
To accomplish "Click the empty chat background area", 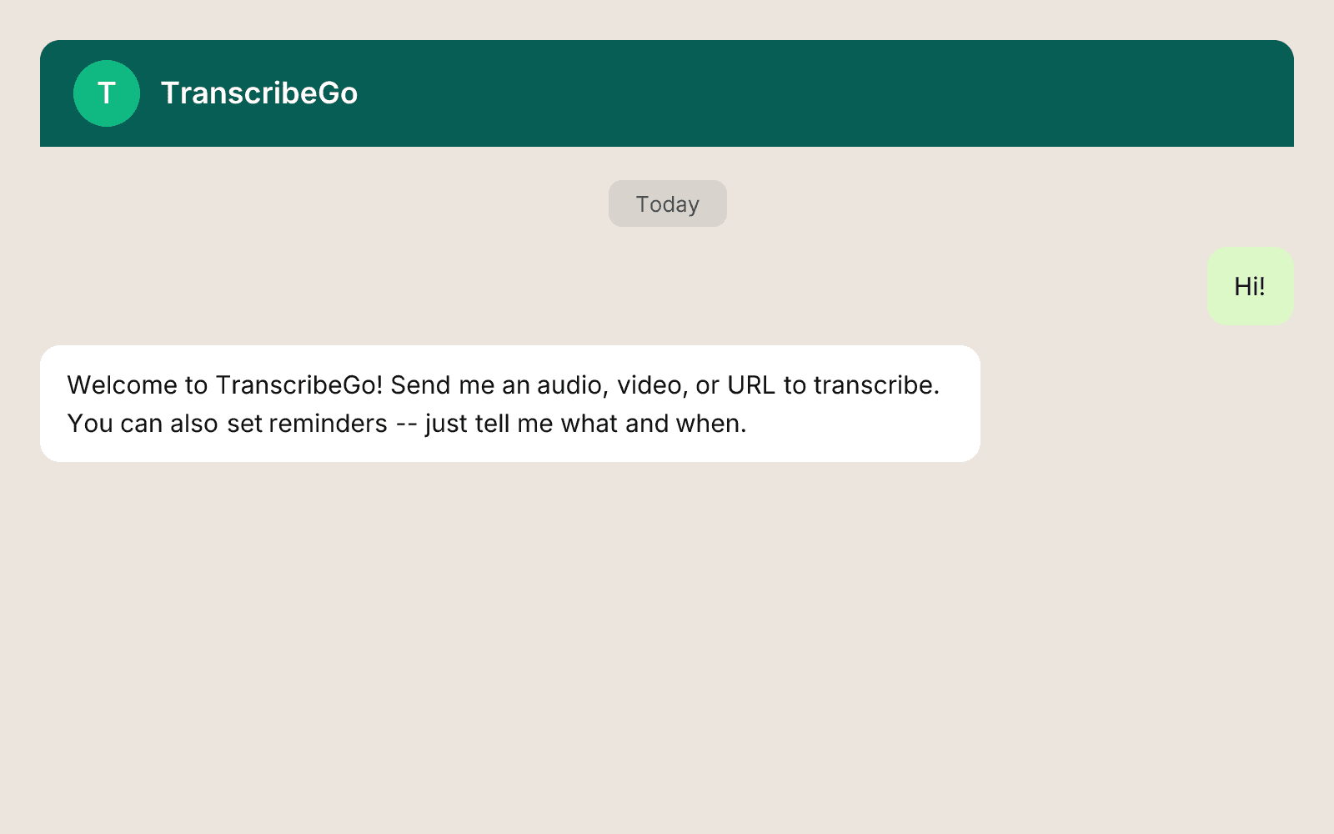I will click(667, 625).
